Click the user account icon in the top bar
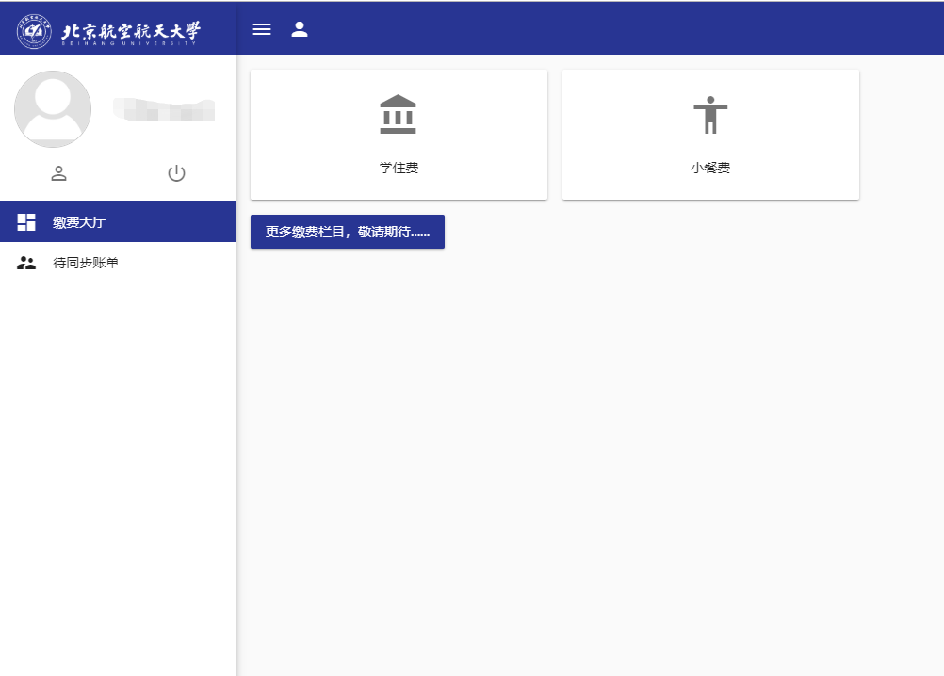Image resolution: width=944 pixels, height=676 pixels. (300, 29)
